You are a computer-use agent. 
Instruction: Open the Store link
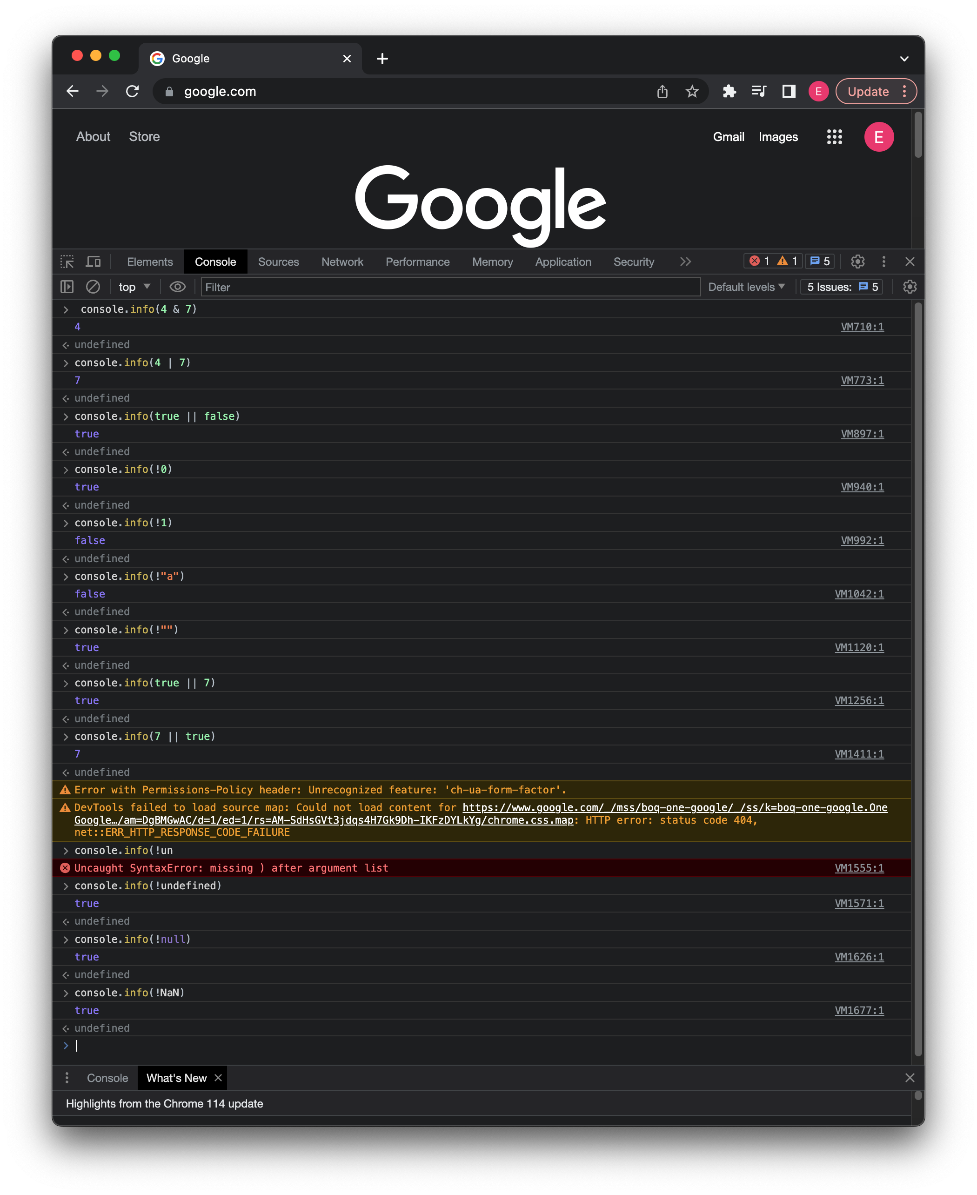tap(144, 137)
